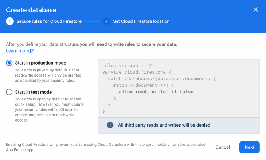Click the 'Start in test mode' label

tap(34, 92)
